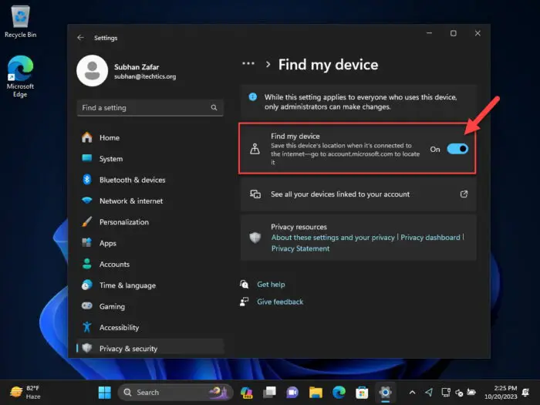Open the volume tray icon
540x405 pixels.
click(x=459, y=392)
